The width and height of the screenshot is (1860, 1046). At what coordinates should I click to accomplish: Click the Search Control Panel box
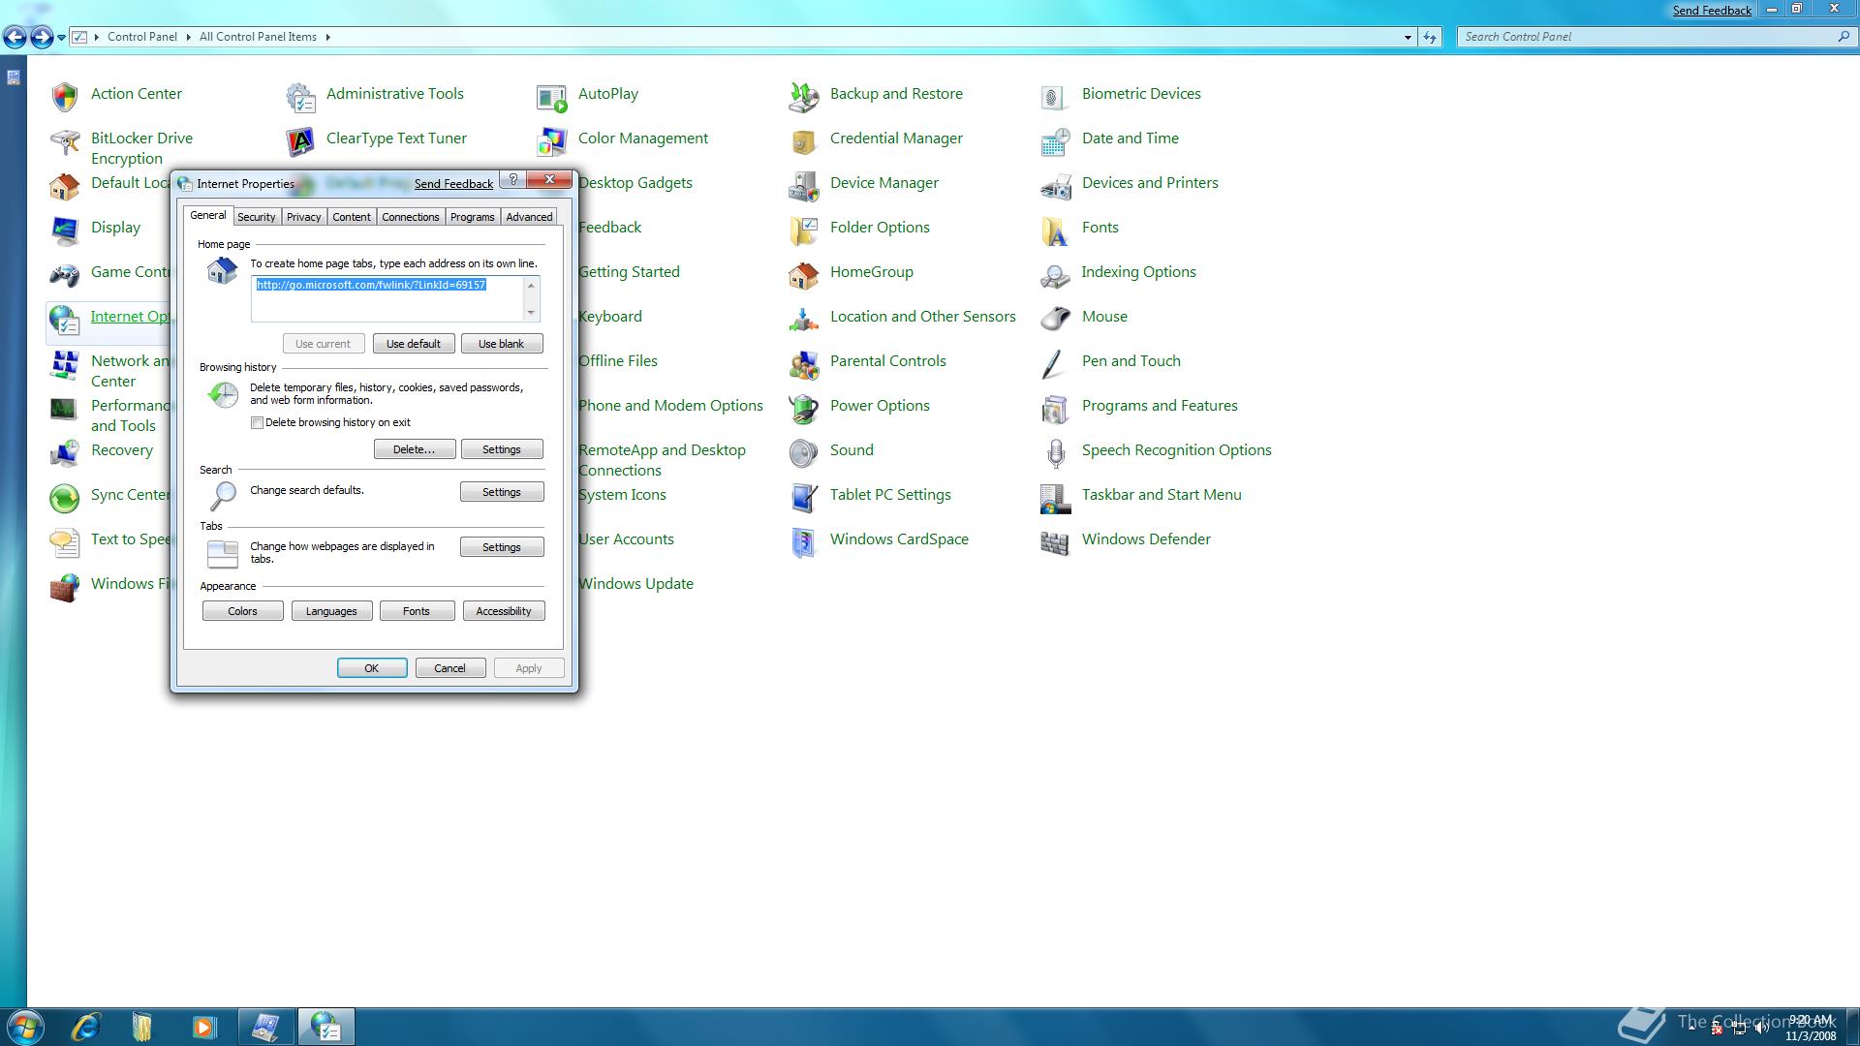(x=1657, y=37)
